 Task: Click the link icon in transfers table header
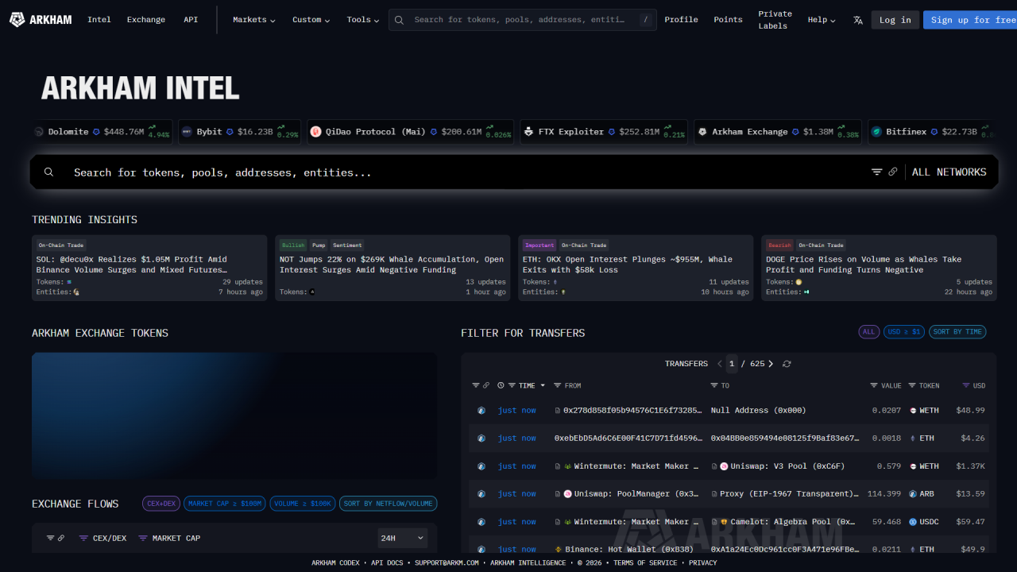coord(486,385)
